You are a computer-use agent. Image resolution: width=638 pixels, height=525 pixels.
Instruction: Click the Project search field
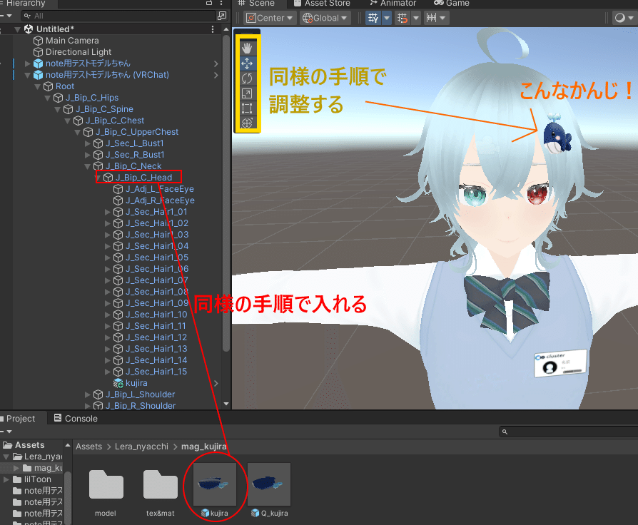point(569,432)
